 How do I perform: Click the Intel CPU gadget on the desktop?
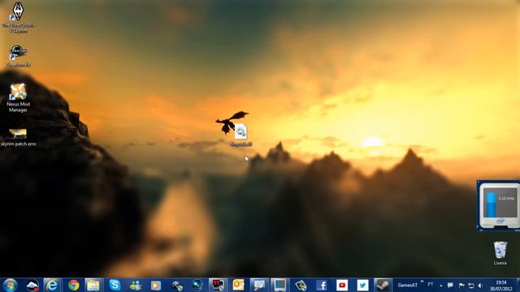coord(498,205)
